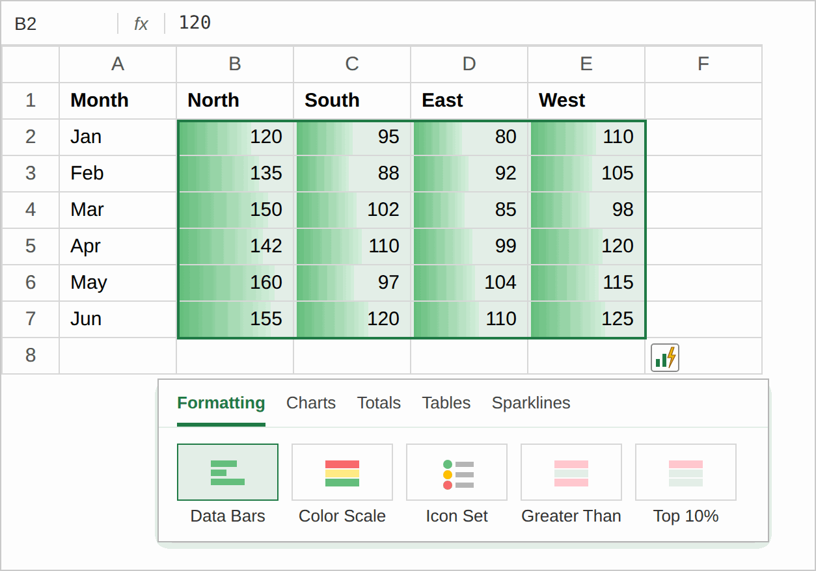Select row 2 header

coord(31,137)
